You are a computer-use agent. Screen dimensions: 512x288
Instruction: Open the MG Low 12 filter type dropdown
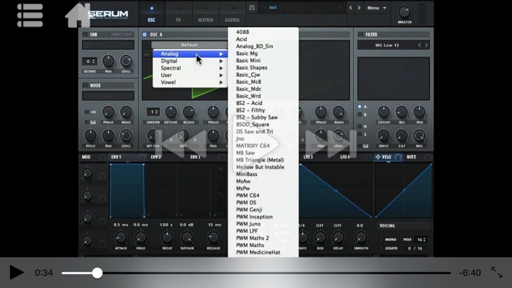pos(387,45)
